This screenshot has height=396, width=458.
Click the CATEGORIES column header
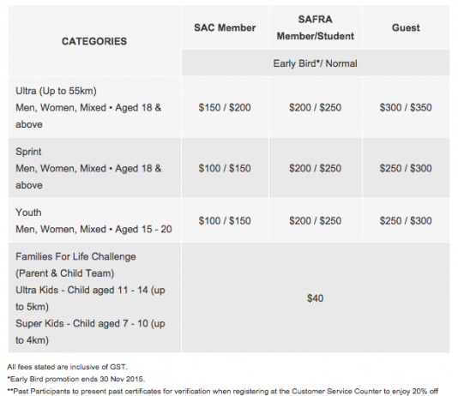(94, 41)
